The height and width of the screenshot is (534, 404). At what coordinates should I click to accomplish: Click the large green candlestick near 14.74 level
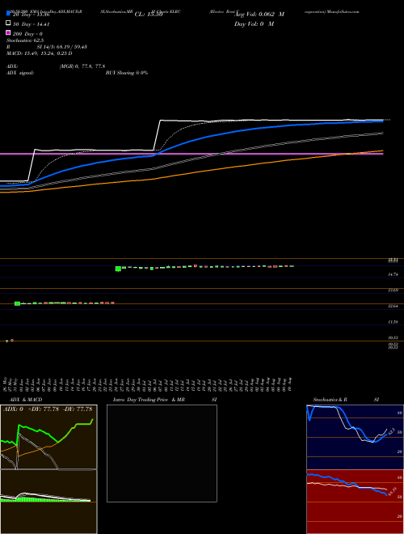[118, 269]
